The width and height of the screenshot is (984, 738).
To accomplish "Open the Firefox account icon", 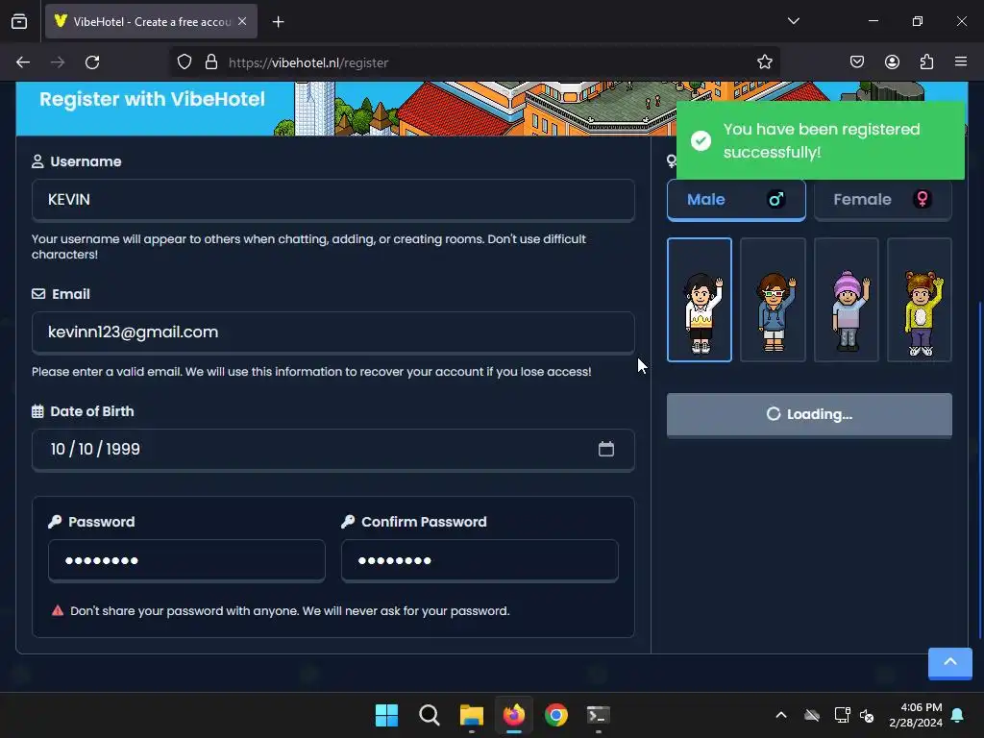I will pyautogui.click(x=892, y=62).
